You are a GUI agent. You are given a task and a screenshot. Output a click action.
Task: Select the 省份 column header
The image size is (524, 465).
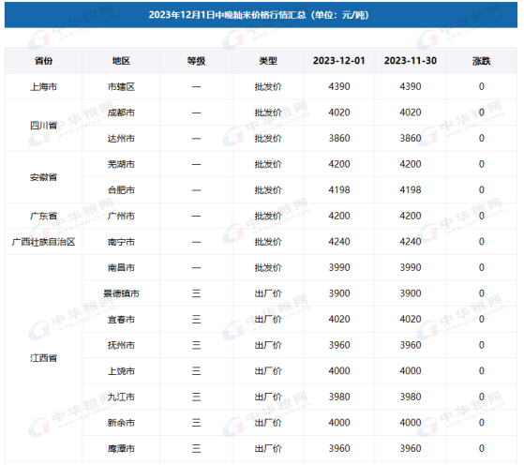pos(43,61)
